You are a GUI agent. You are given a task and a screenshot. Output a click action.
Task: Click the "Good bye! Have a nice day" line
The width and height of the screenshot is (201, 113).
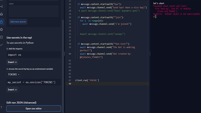point(113,8)
